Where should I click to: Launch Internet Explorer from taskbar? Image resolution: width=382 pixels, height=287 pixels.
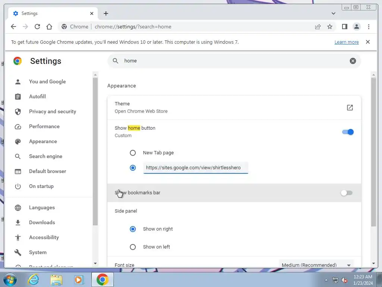tap(33, 280)
